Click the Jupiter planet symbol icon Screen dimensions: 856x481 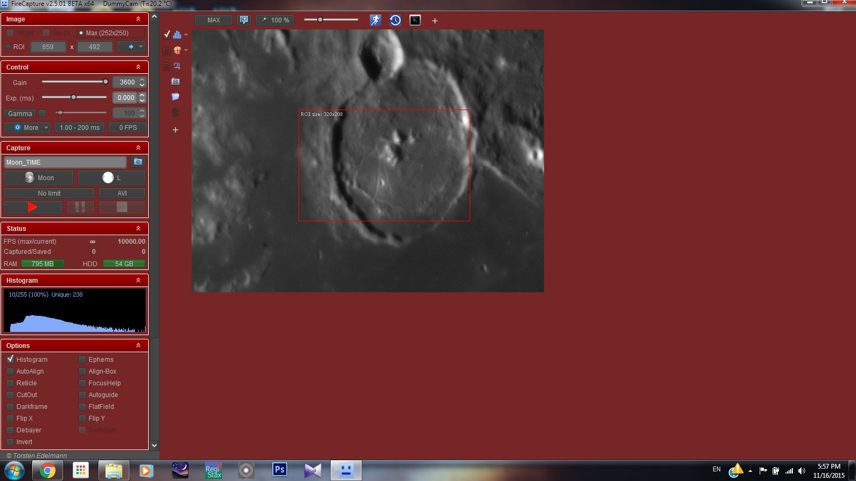(x=177, y=66)
